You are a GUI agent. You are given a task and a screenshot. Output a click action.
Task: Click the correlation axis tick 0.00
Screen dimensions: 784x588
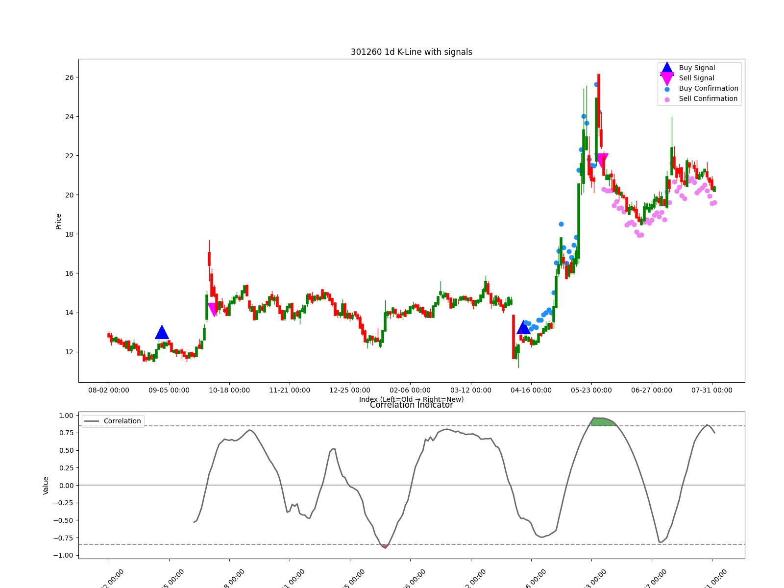pyautogui.click(x=66, y=486)
